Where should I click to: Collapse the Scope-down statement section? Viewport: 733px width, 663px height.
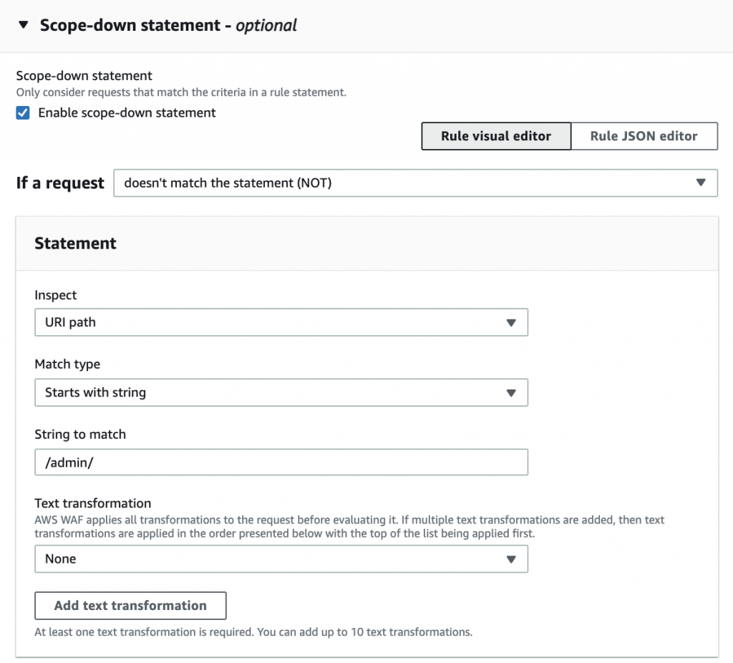[23, 25]
